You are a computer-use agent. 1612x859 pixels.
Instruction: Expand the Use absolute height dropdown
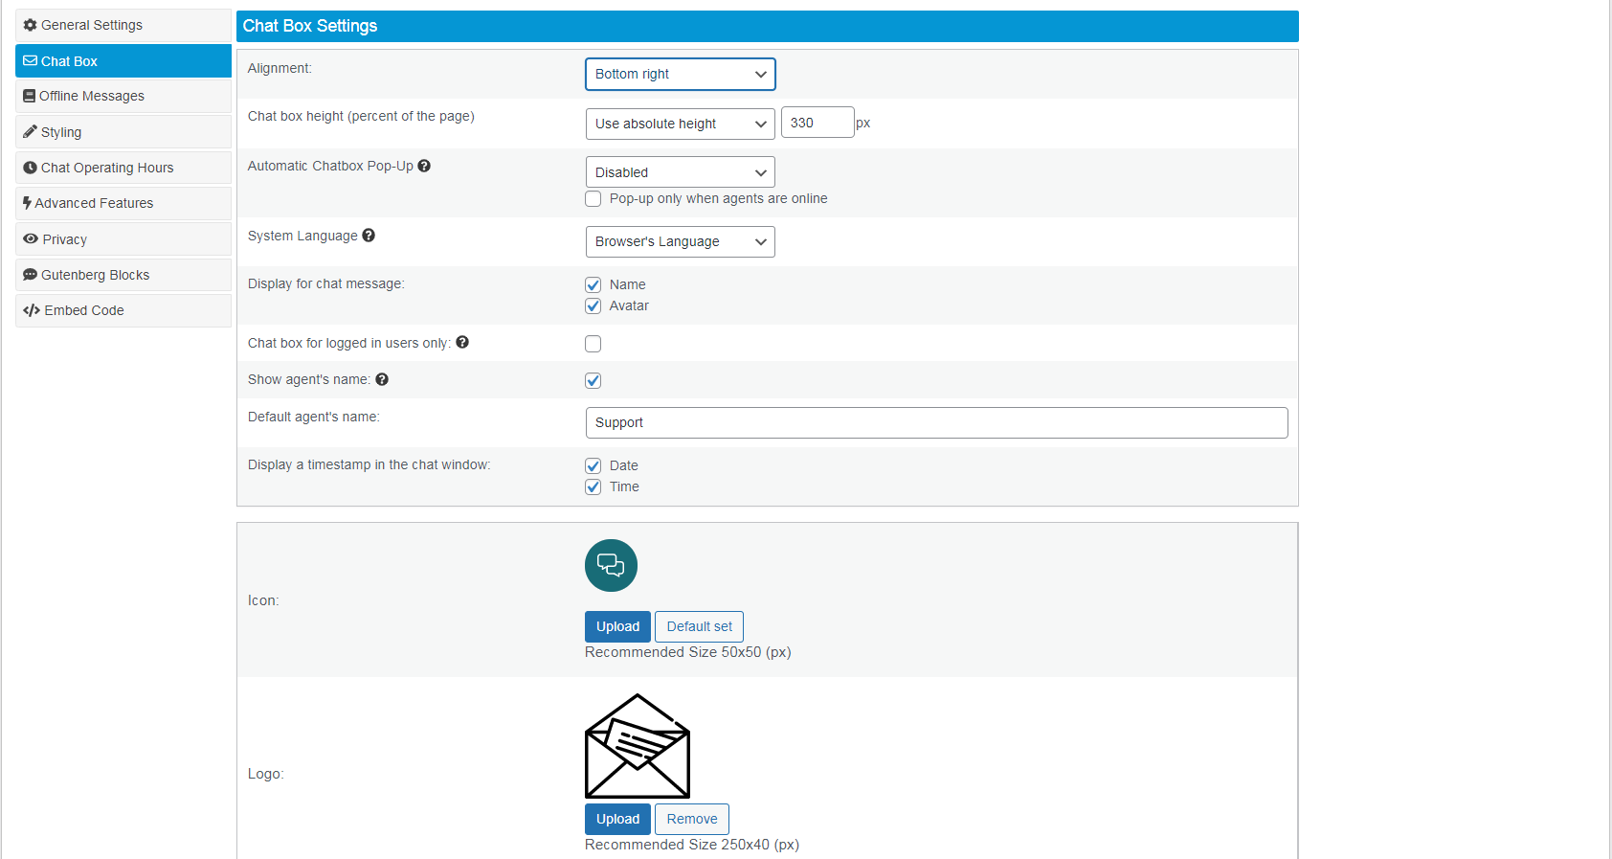[x=680, y=124]
